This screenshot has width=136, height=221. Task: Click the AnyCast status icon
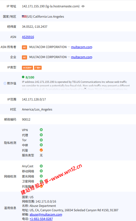click(41, 166)
